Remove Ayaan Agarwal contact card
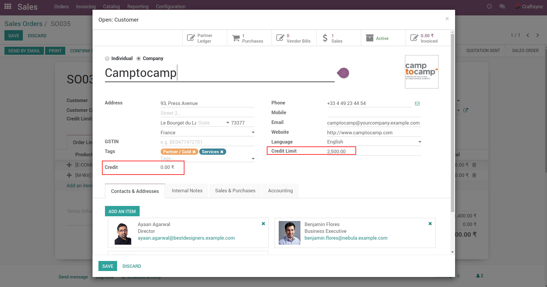This screenshot has height=287, width=547. pyautogui.click(x=263, y=224)
